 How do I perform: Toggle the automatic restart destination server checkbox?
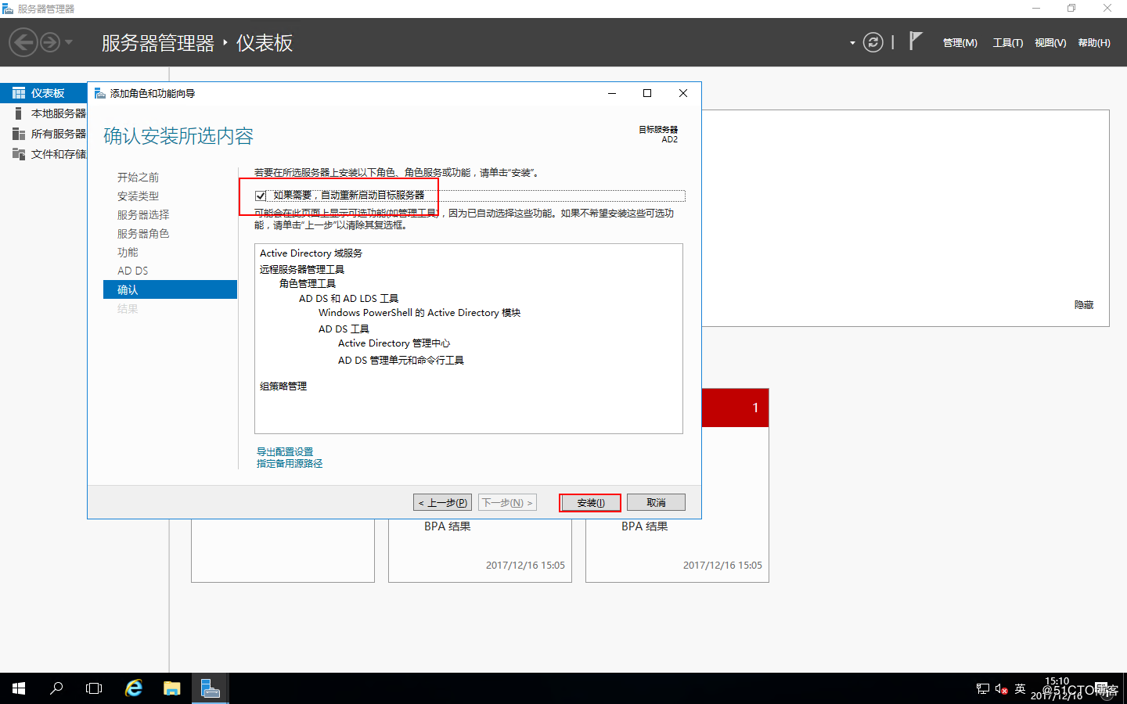[261, 196]
